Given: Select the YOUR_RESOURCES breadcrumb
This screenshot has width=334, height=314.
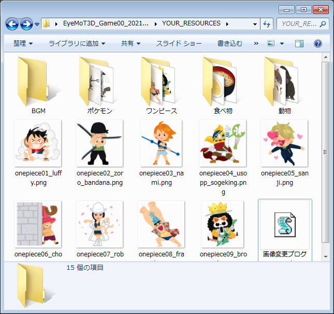Looking at the screenshot, I should [191, 23].
